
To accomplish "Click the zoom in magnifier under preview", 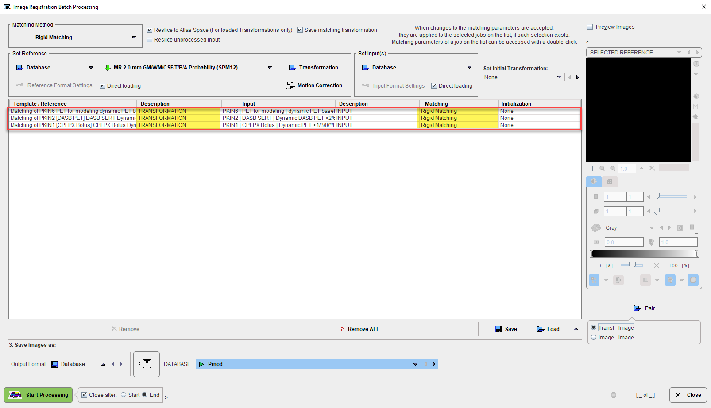I will (602, 168).
